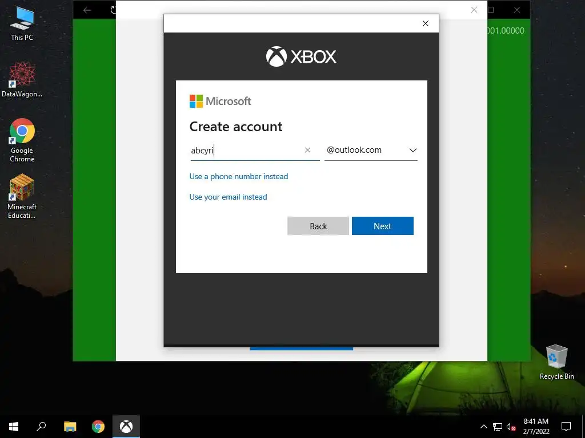Go Back in the Create account form

click(318, 226)
